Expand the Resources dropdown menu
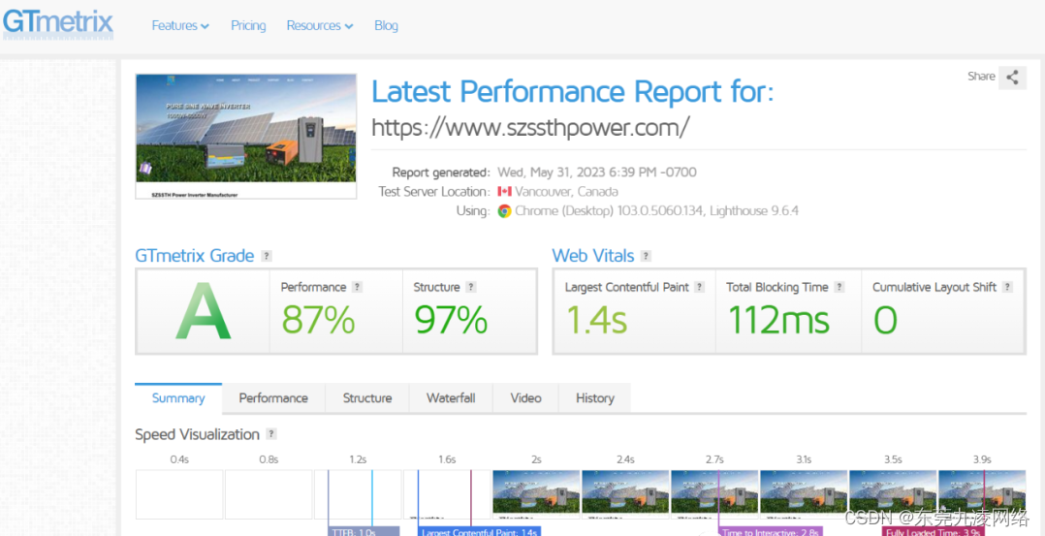 point(320,26)
